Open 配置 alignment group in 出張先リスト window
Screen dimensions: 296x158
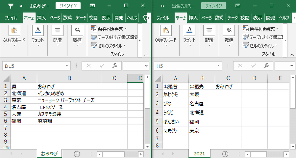point(209,36)
